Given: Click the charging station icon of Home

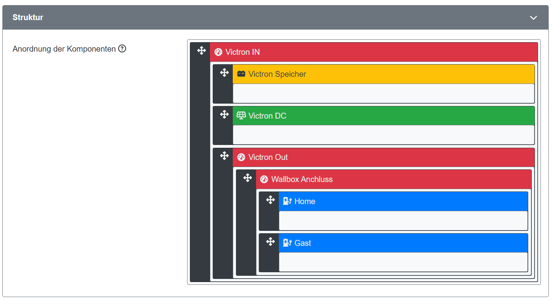Looking at the screenshot, I should pos(287,201).
